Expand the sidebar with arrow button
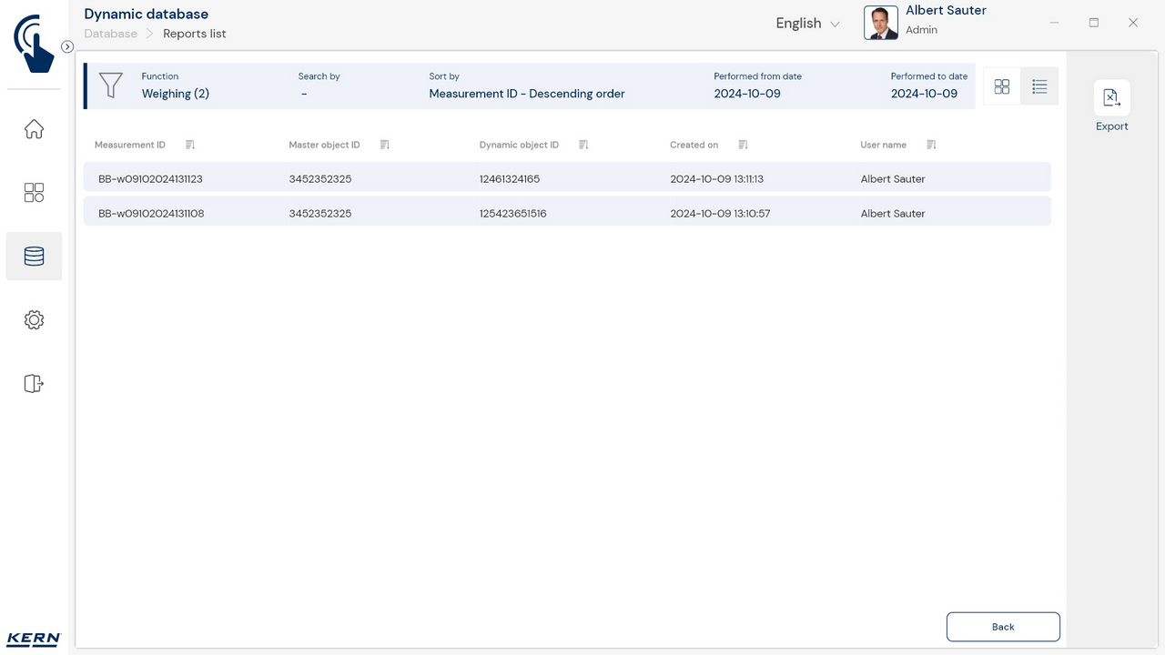This screenshot has height=655, width=1165. tap(67, 46)
